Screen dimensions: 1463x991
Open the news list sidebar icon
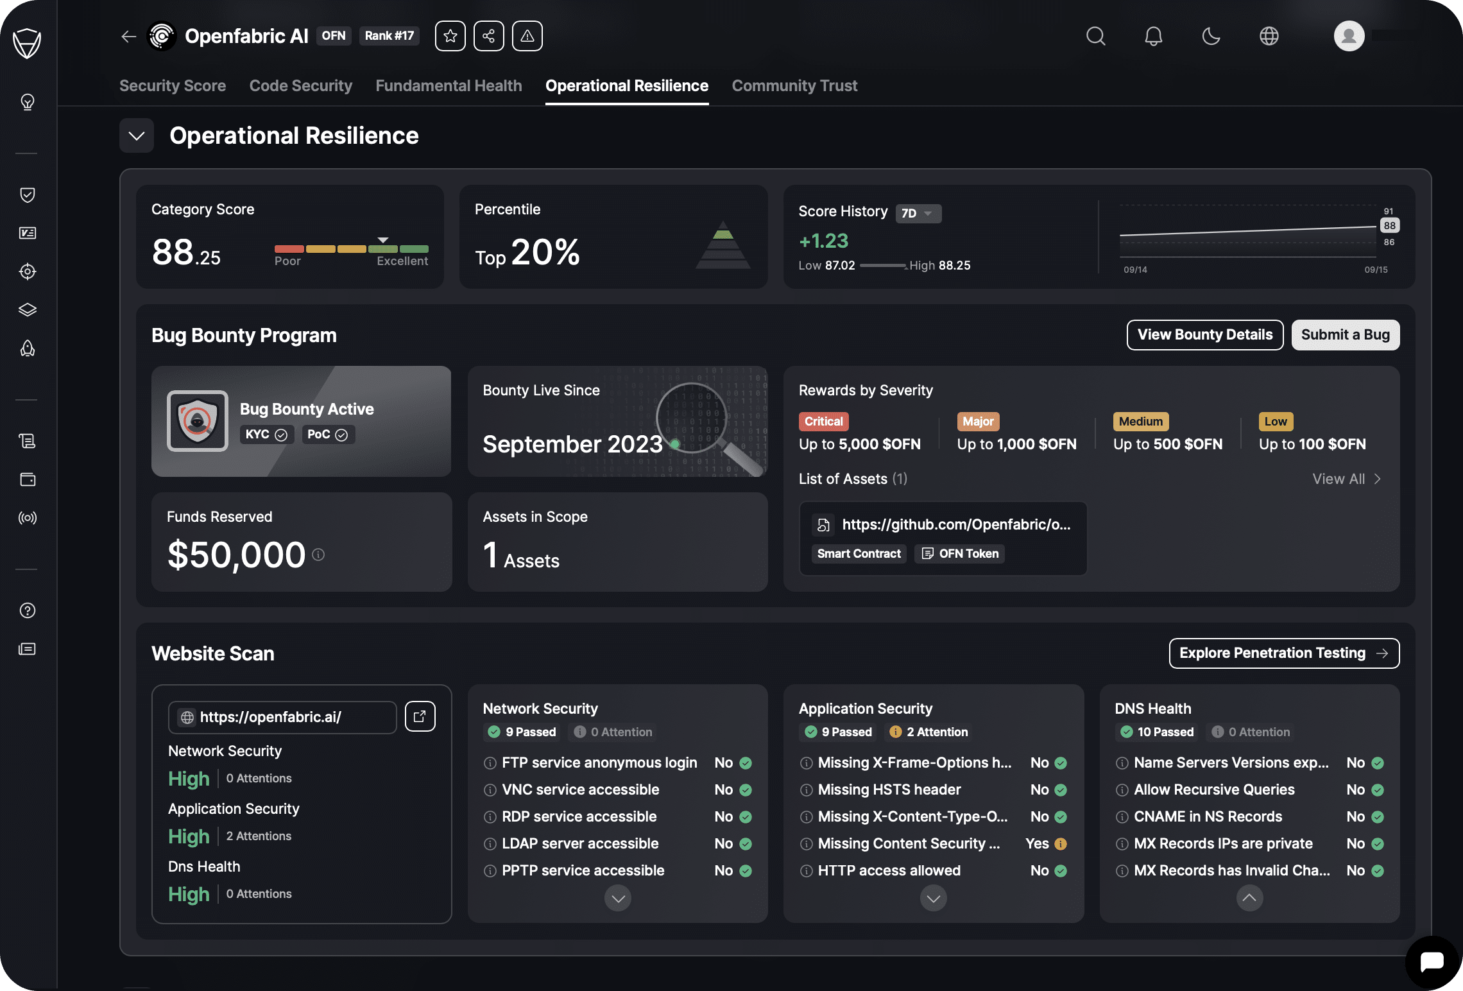28,649
